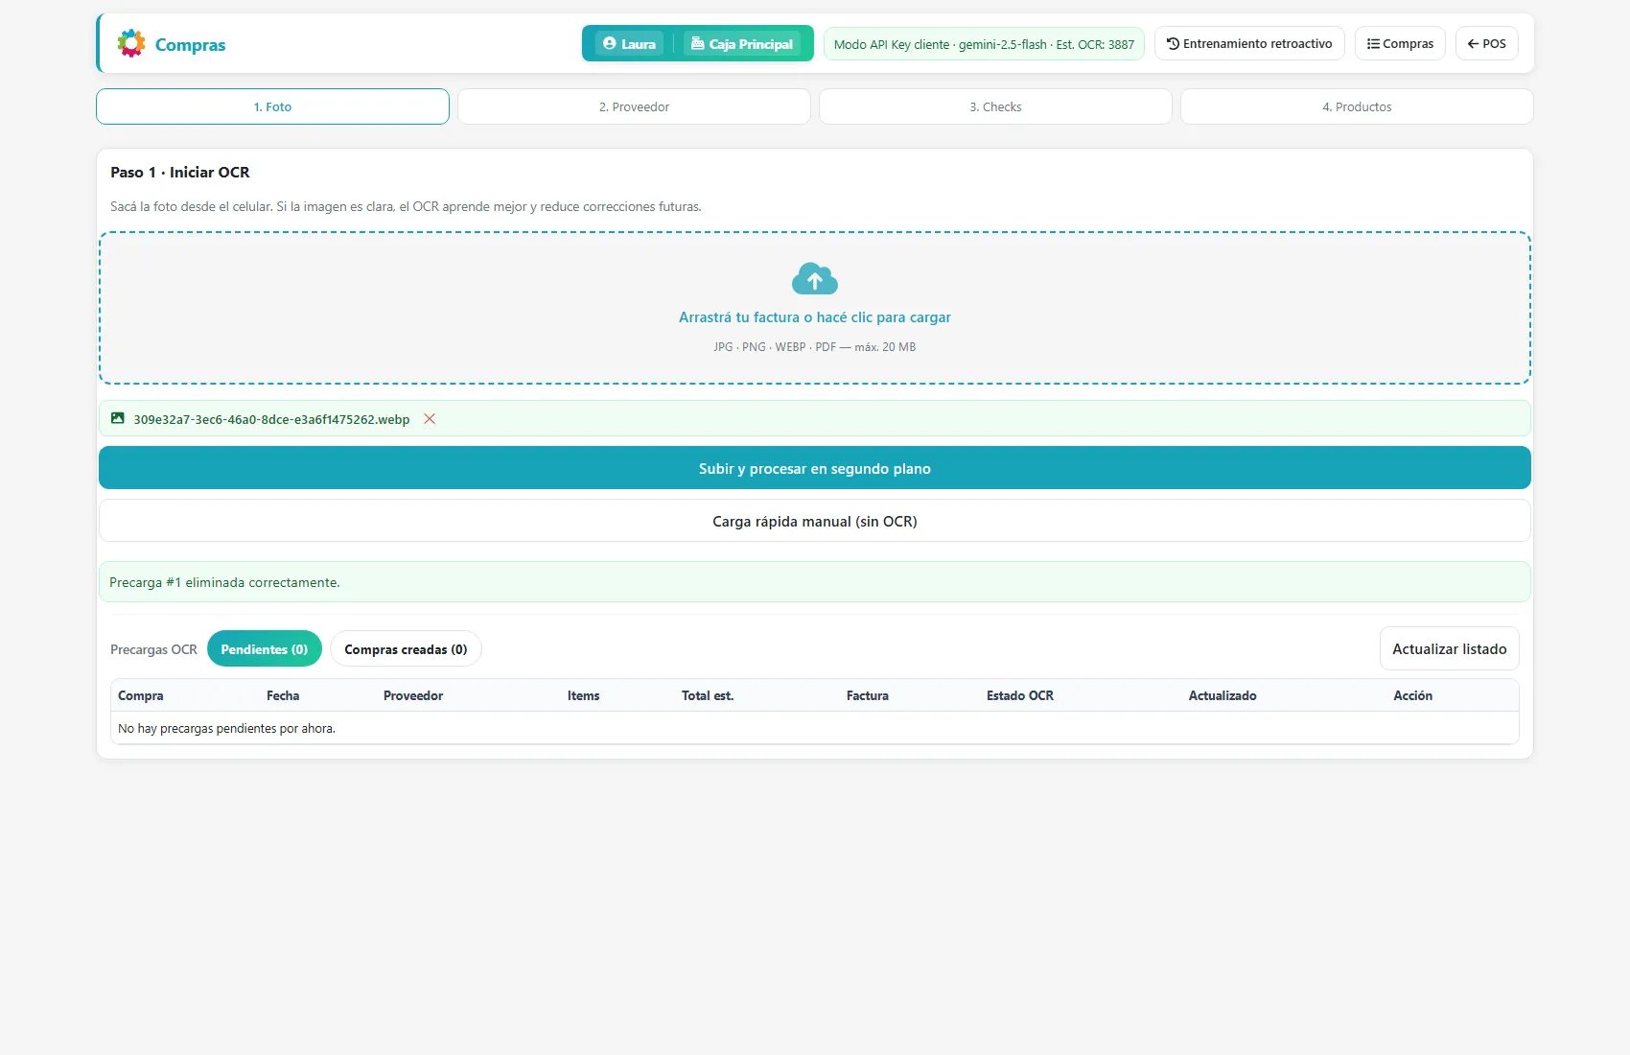Switch to the 3. Checks step
Image resolution: width=1630 pixels, height=1055 pixels.
(995, 106)
